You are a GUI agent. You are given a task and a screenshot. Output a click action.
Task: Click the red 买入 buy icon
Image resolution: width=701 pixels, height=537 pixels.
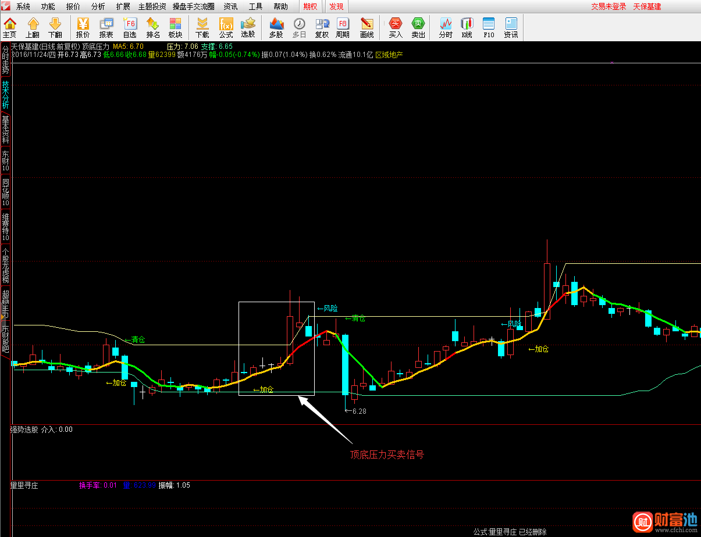point(396,27)
